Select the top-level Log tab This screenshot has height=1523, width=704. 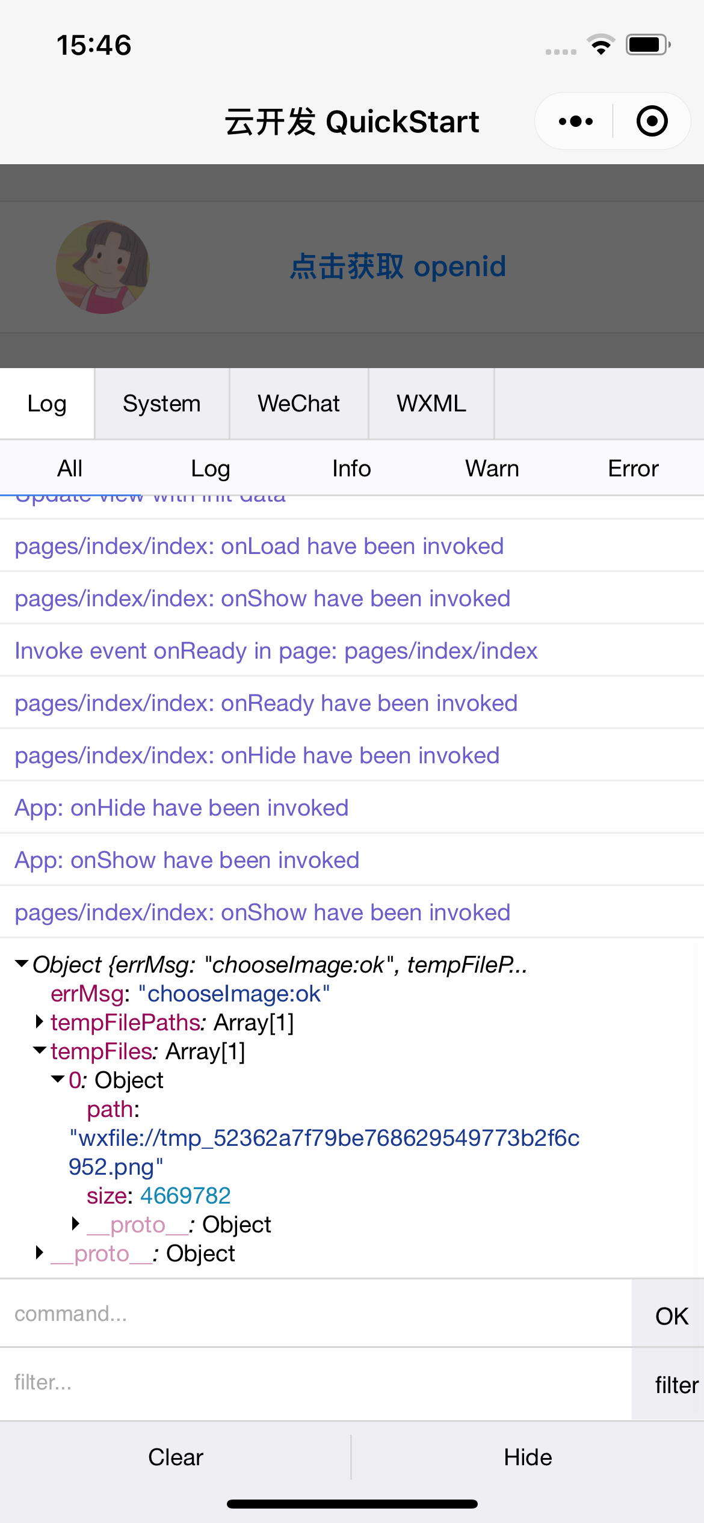pyautogui.click(x=47, y=404)
